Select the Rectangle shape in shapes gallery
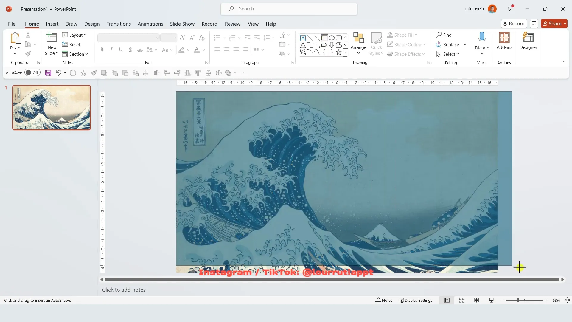 click(324, 38)
